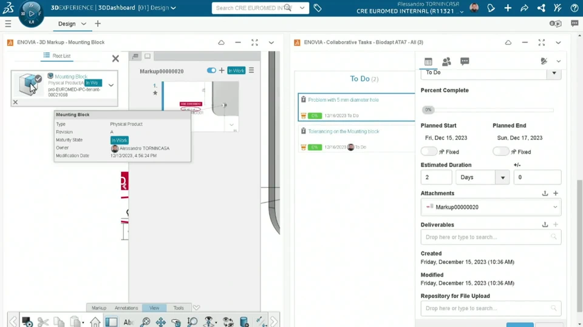Click the Deliverables search field

click(x=491, y=237)
